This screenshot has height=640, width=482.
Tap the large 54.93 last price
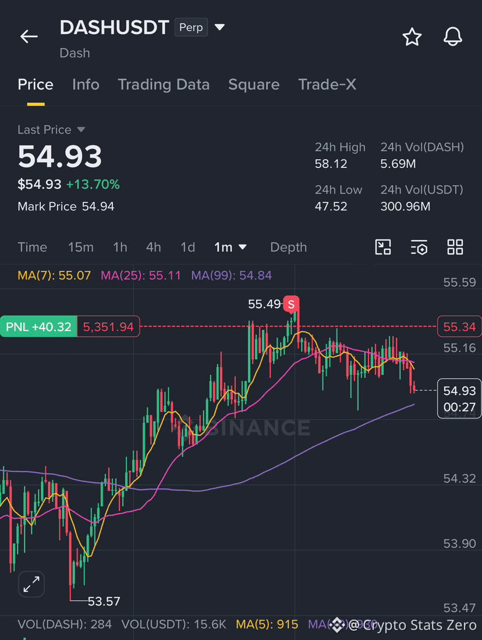(x=60, y=156)
